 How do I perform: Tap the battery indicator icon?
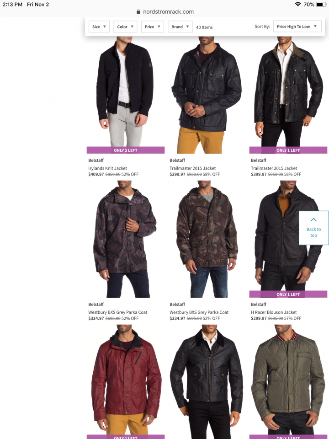[321, 4]
